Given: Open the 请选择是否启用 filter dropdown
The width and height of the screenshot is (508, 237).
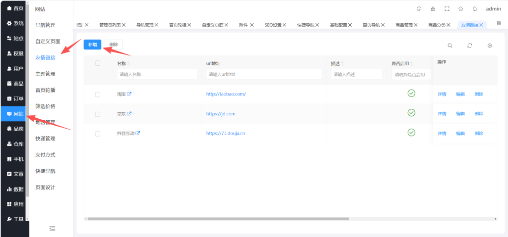Looking at the screenshot, I should coord(411,74).
